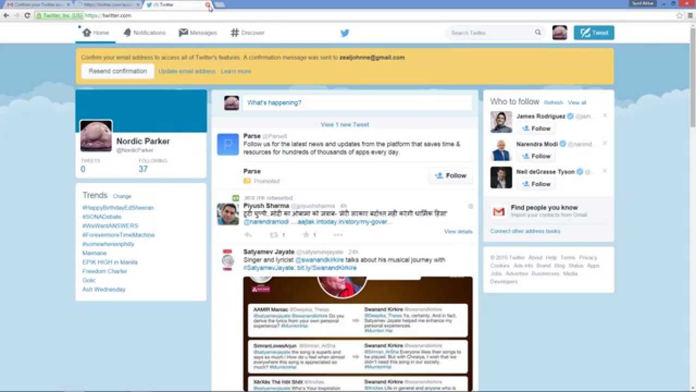Open James Rodriguez's avatar in suggestions

501,122
